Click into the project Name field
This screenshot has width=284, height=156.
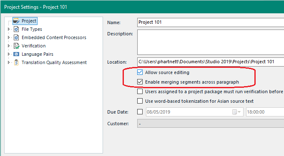(211, 22)
